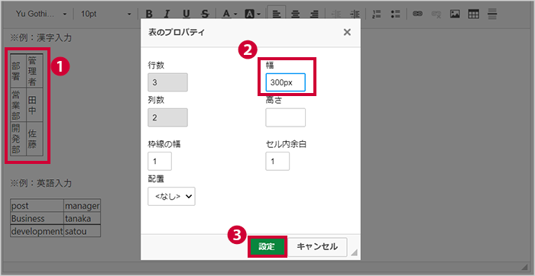The image size is (535, 276).
Task: Open the text color picker dropdown
Action: pyautogui.click(x=230, y=14)
